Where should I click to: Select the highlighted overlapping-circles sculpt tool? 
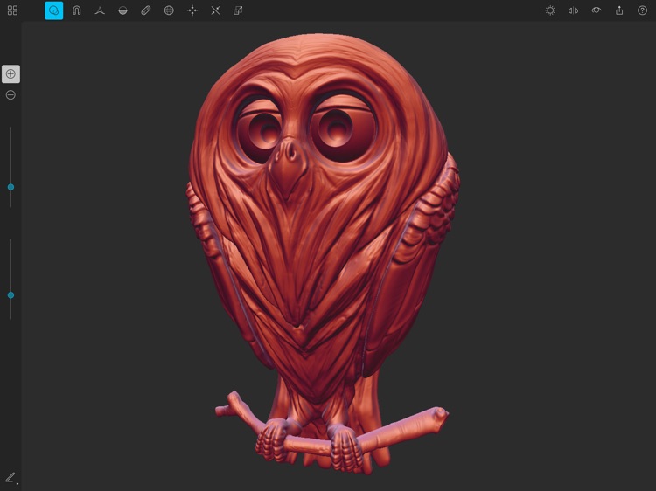(x=54, y=10)
